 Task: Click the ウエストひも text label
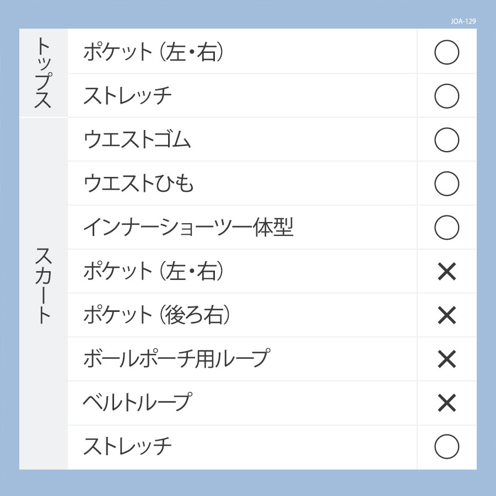pyautogui.click(x=138, y=184)
